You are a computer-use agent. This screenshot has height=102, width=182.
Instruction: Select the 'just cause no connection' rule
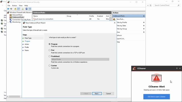[44, 19]
